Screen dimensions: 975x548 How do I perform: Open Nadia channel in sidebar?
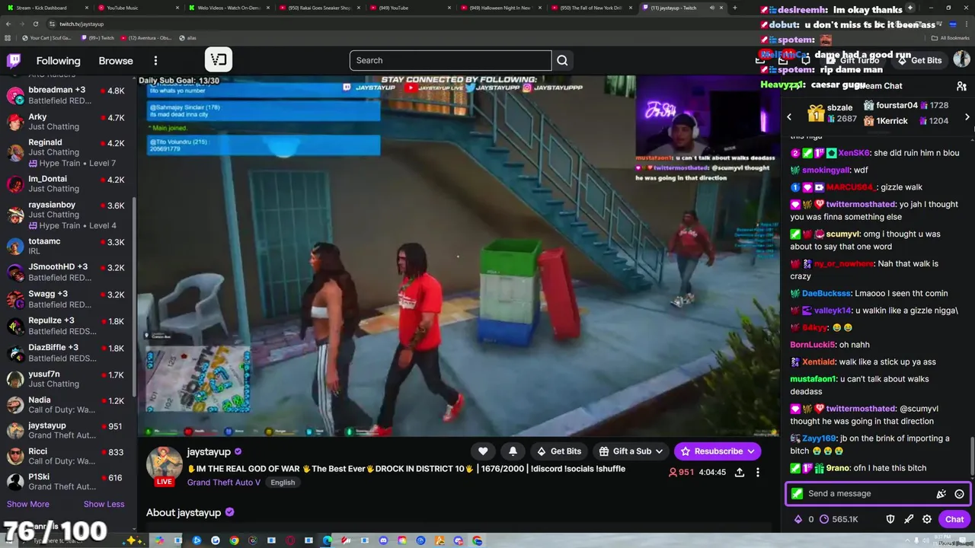68,404
